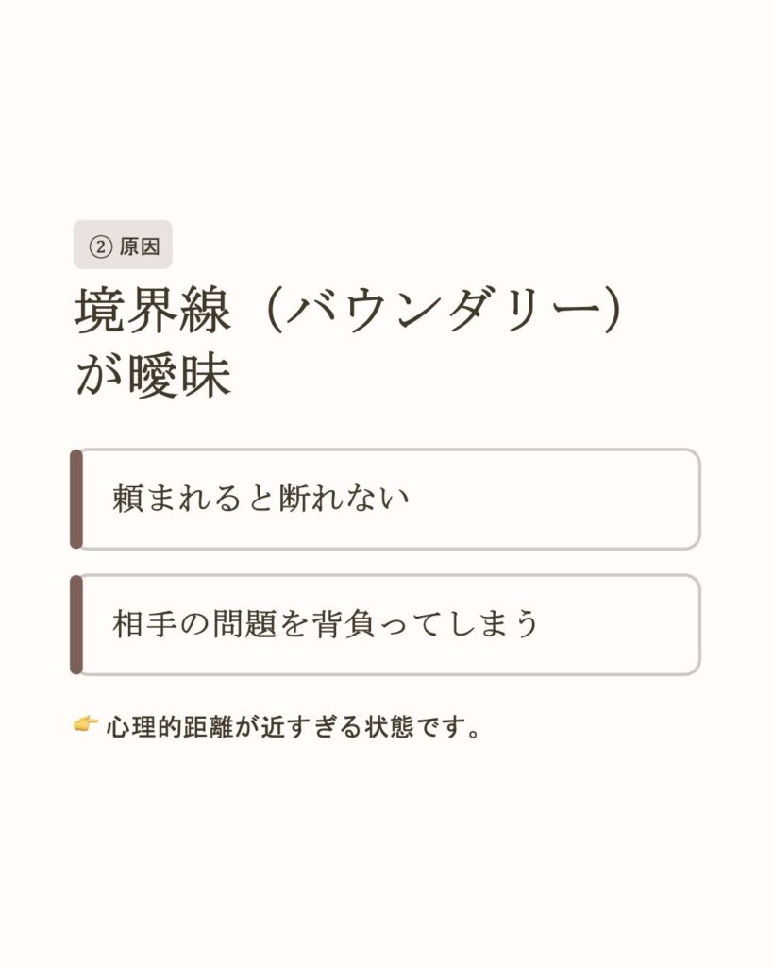Click the word 境界線 in the heading
Viewport: 773px width, 967px height.
point(153,312)
